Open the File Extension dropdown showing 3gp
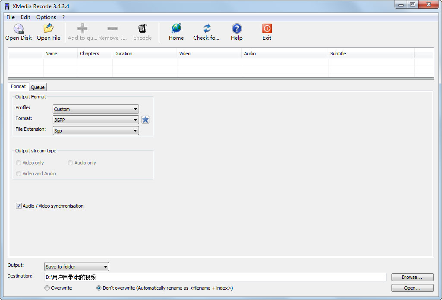The image size is (442, 300). tap(96, 130)
